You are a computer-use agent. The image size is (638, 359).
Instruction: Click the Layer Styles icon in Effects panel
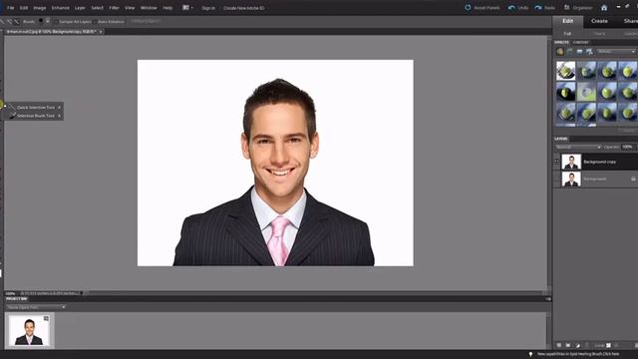(570, 52)
